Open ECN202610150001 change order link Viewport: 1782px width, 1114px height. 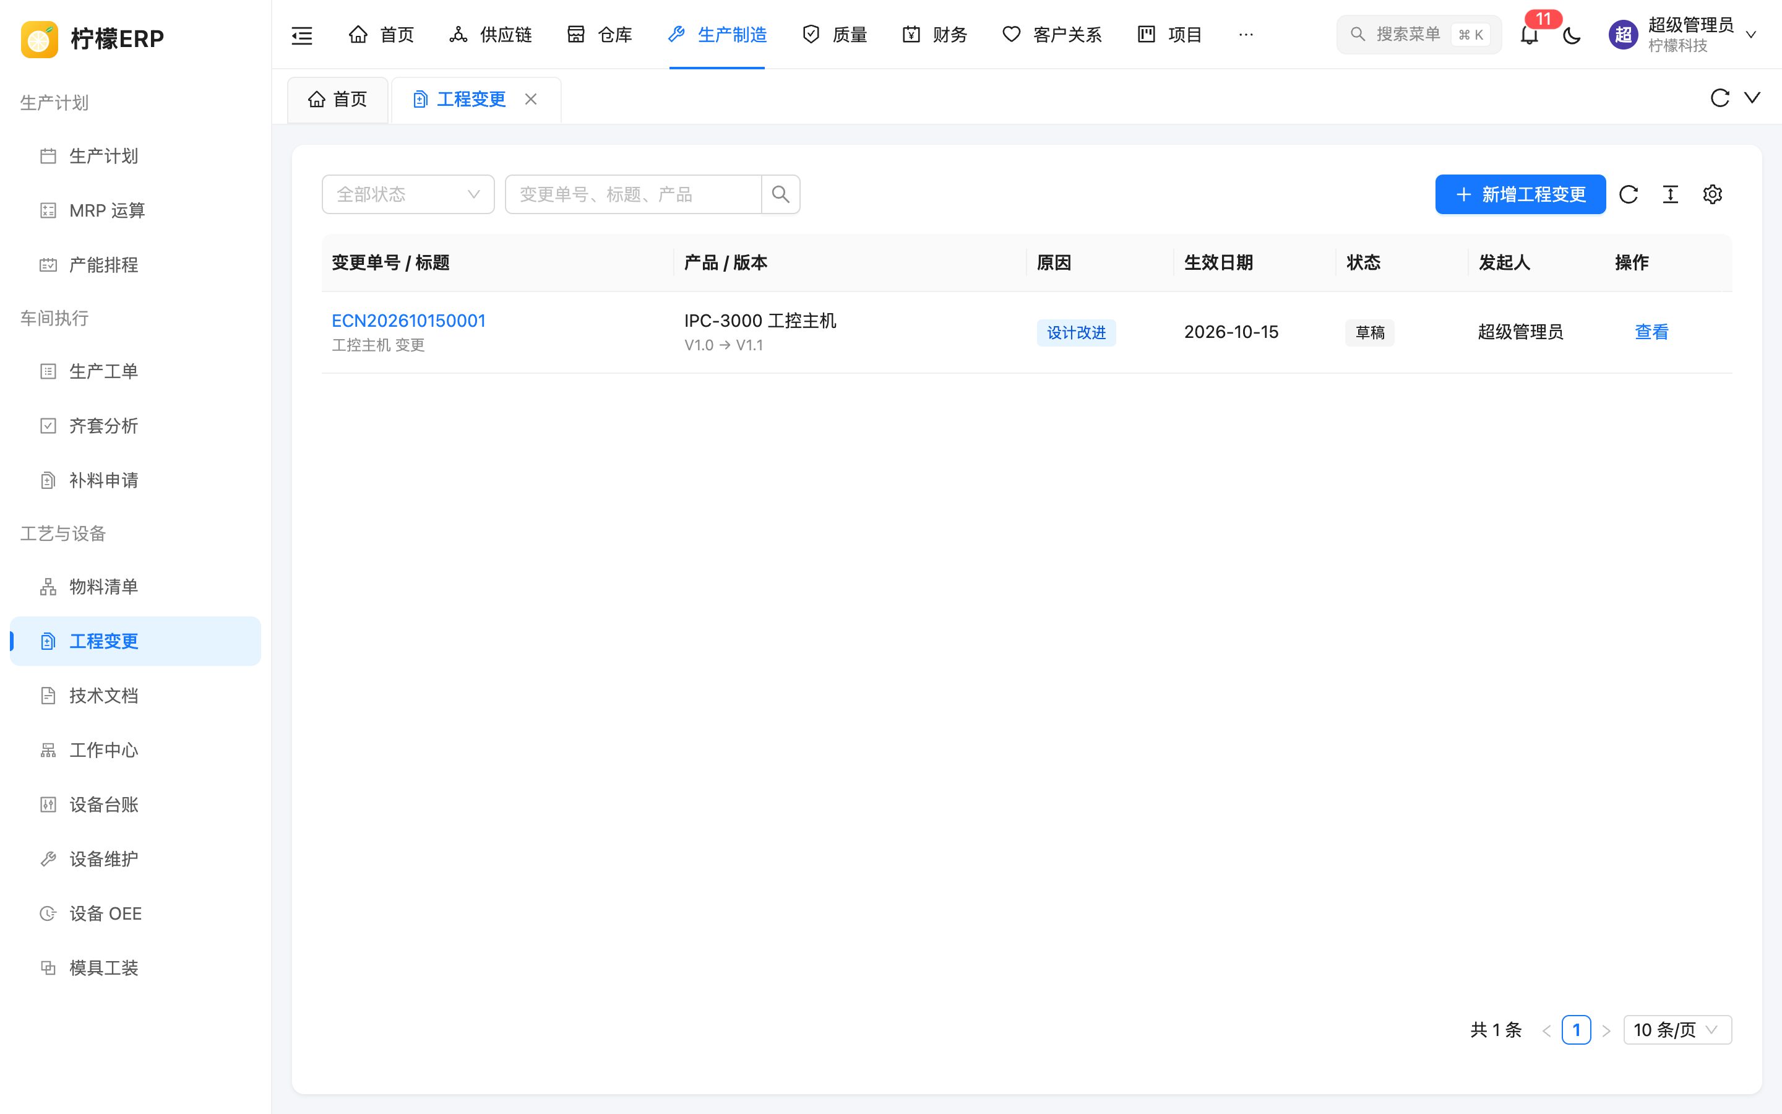pyautogui.click(x=408, y=321)
